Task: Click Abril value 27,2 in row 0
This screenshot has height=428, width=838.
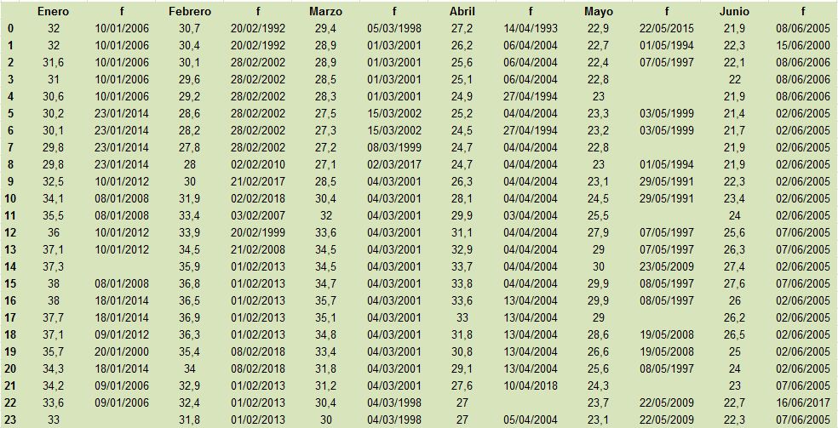Action: click(462, 28)
